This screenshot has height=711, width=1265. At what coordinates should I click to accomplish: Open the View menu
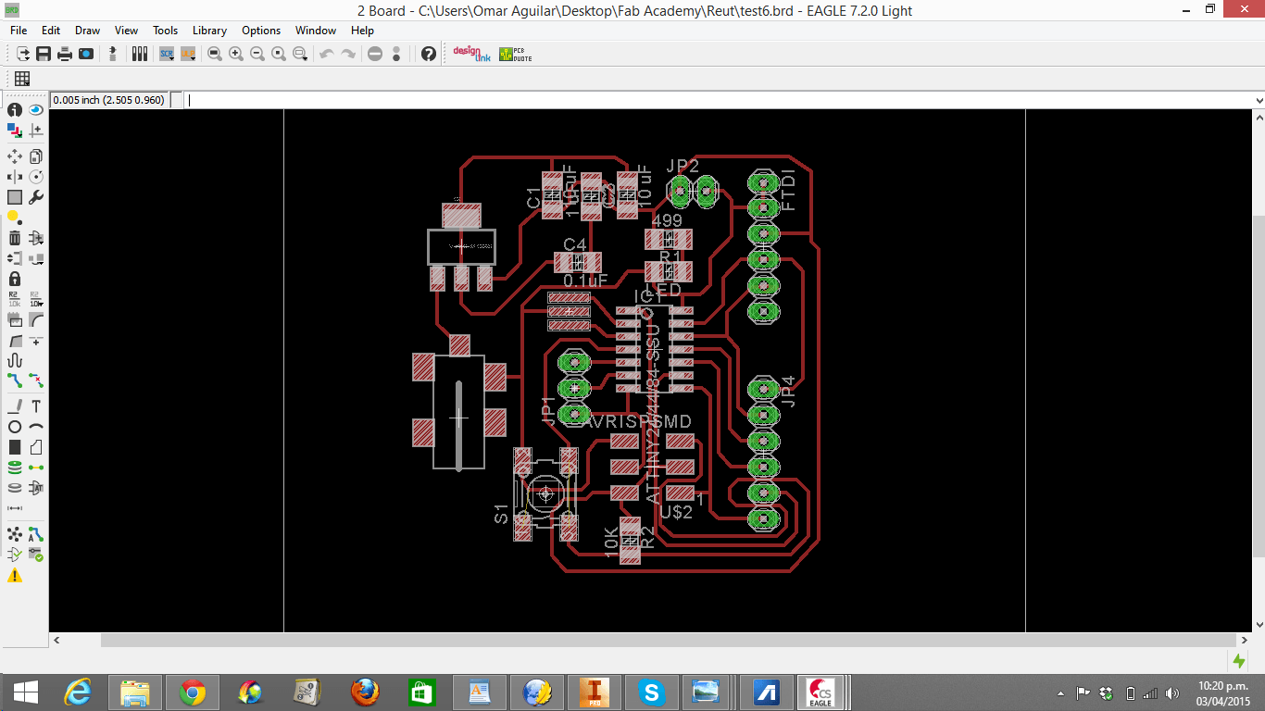(x=126, y=31)
